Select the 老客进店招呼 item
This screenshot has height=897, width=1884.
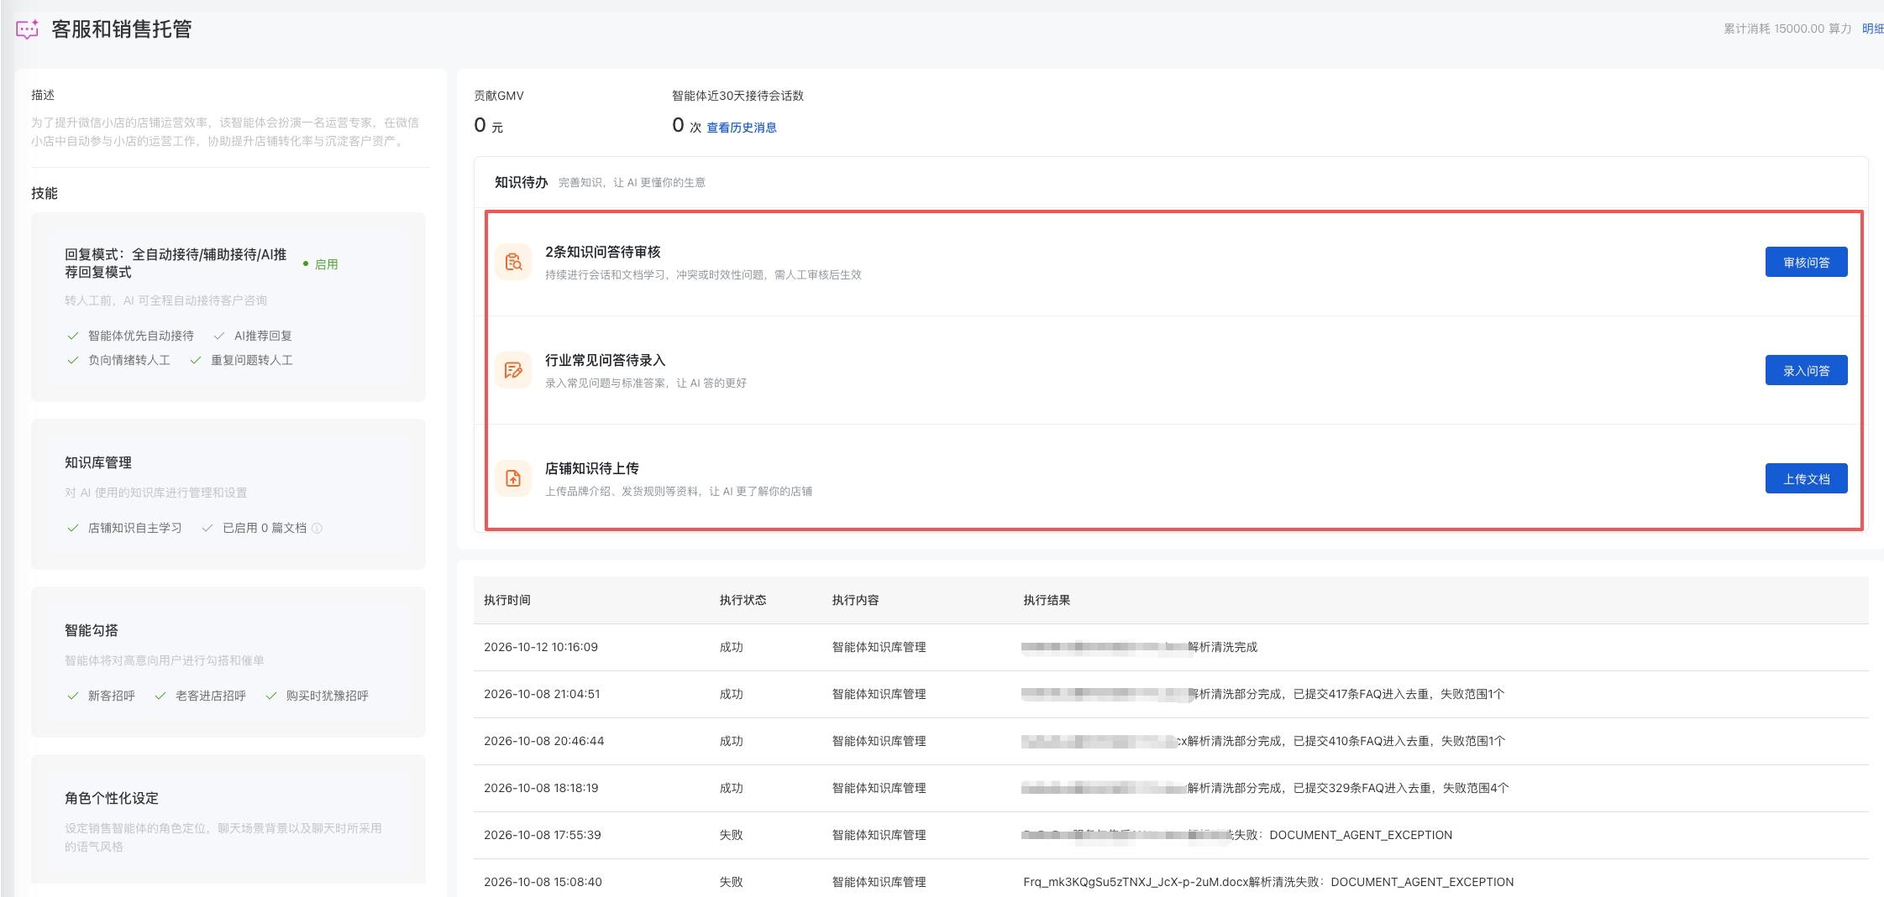coord(211,696)
